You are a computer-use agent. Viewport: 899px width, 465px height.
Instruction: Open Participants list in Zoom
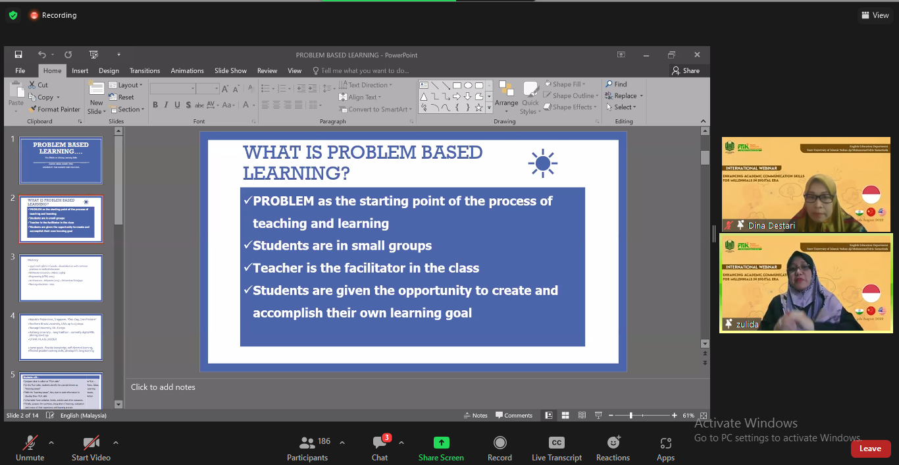(307, 449)
